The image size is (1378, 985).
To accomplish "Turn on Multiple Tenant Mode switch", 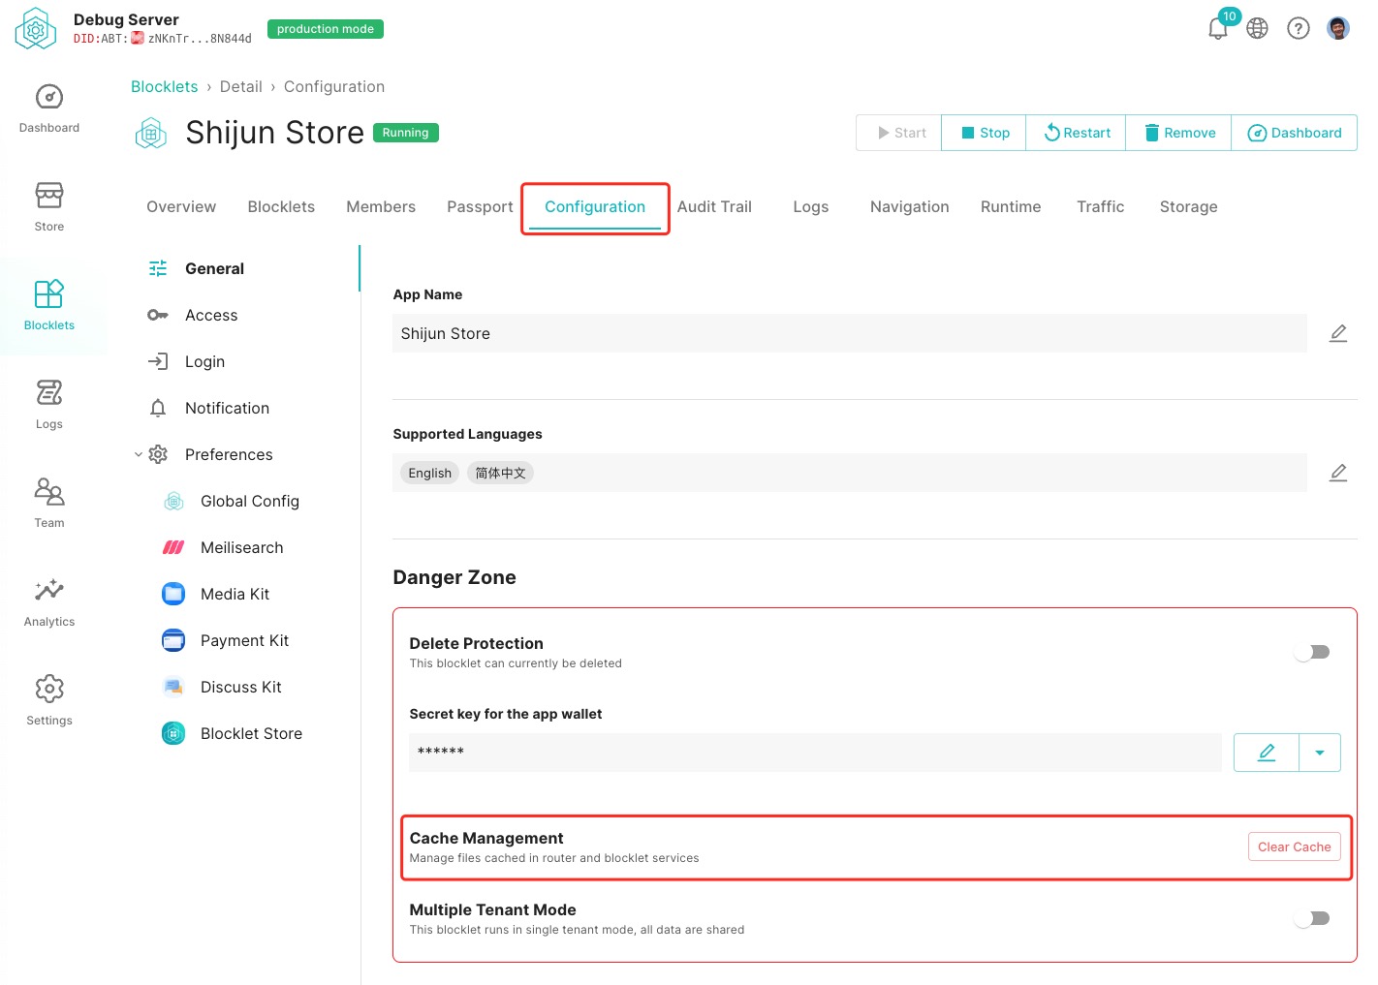I will tap(1312, 918).
